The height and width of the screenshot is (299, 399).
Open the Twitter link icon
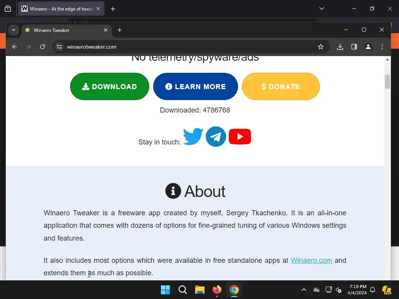click(x=193, y=137)
